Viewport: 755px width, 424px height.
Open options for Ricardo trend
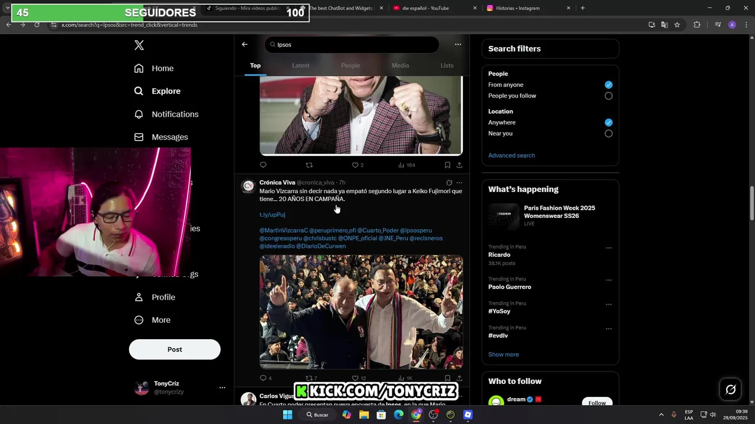pos(609,248)
